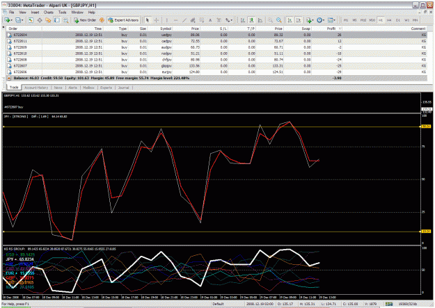
Task: Select order 6722604 cadjpy row
Action: (216, 35)
